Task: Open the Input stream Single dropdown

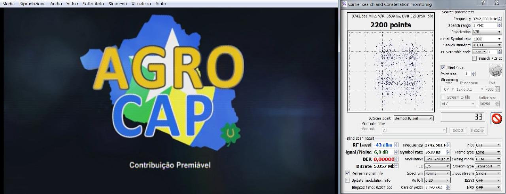Action: point(488,173)
